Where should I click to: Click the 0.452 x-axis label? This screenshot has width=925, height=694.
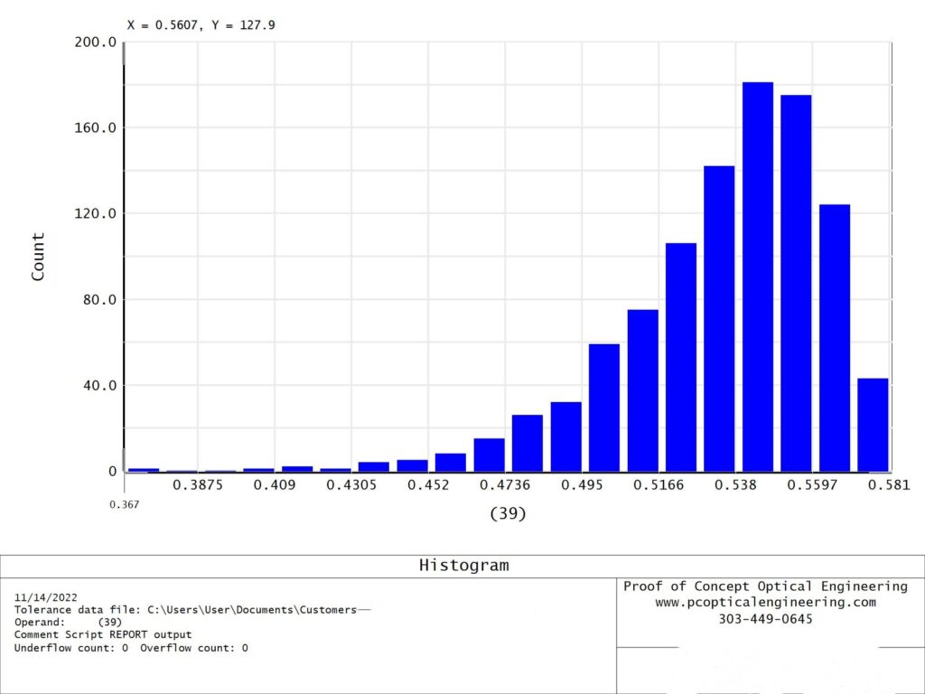(428, 485)
